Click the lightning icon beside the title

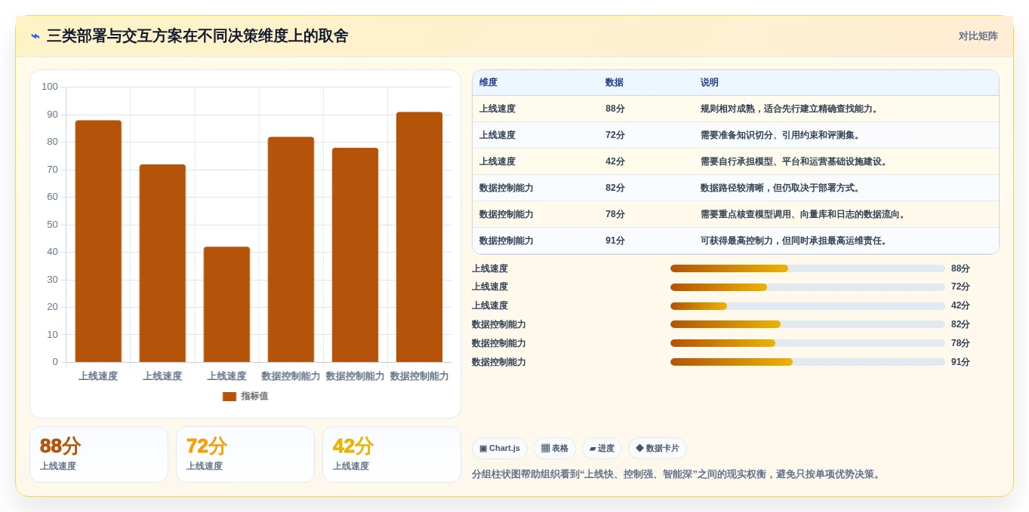35,36
